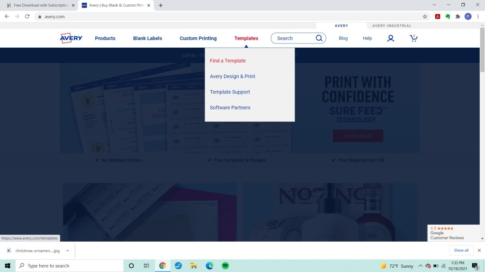
Task: Open File Explorer from taskbar
Action: pyautogui.click(x=194, y=265)
